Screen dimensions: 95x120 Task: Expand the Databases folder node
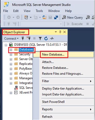11,50
